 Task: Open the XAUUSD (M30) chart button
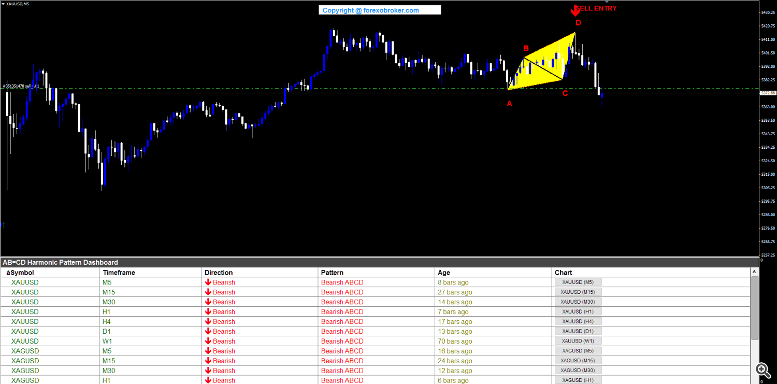click(578, 302)
